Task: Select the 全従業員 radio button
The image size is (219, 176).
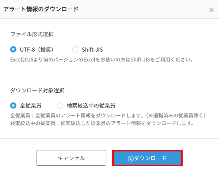Action: click(13, 105)
